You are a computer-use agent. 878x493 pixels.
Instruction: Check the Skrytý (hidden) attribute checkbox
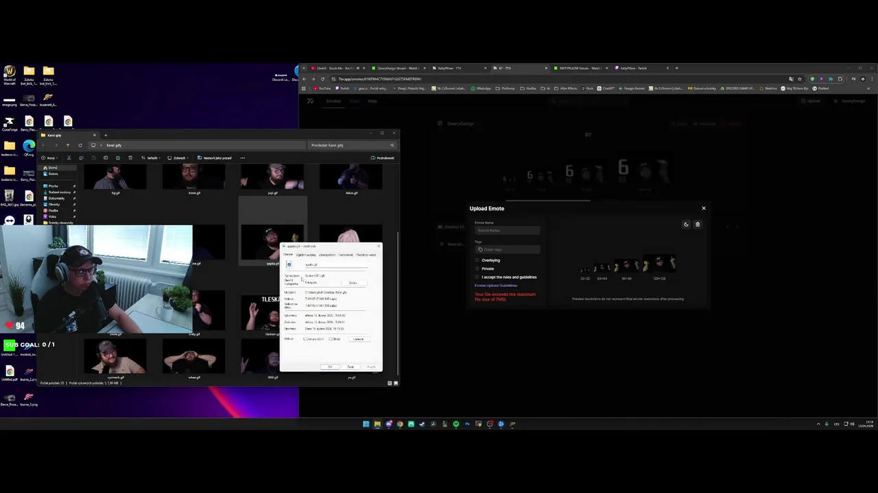(331, 339)
